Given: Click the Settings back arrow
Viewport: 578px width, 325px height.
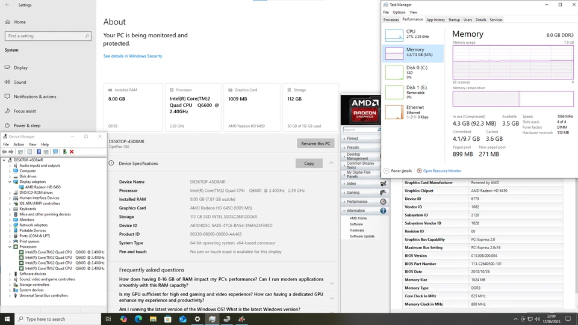Looking at the screenshot, I should tap(7, 5).
